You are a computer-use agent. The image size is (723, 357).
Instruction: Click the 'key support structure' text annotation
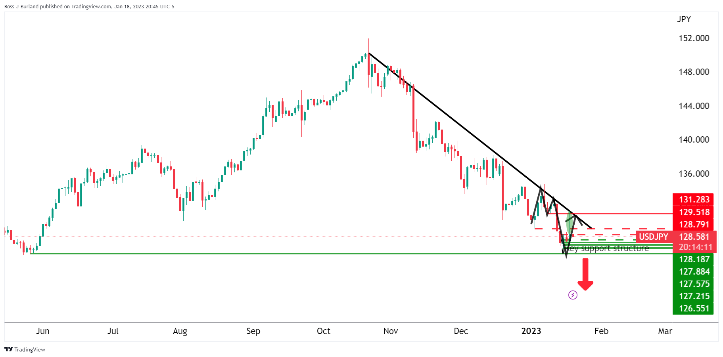606,248
